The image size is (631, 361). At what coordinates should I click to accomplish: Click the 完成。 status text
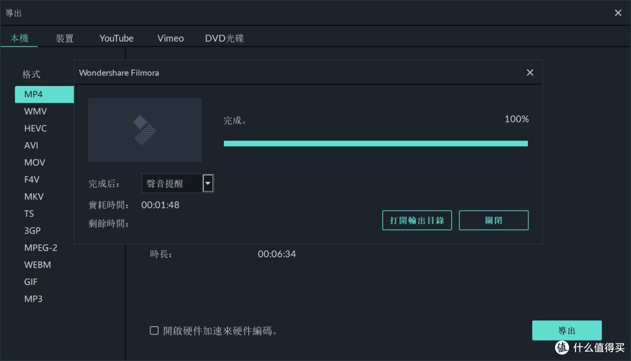[x=235, y=120]
